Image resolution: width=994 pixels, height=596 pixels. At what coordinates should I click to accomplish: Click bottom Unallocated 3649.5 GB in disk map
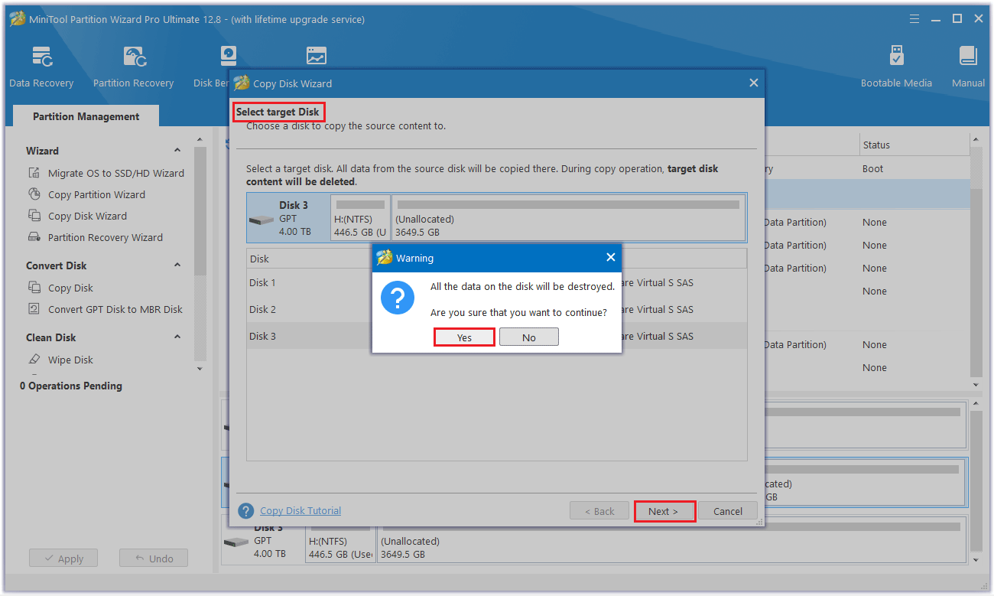click(671, 542)
